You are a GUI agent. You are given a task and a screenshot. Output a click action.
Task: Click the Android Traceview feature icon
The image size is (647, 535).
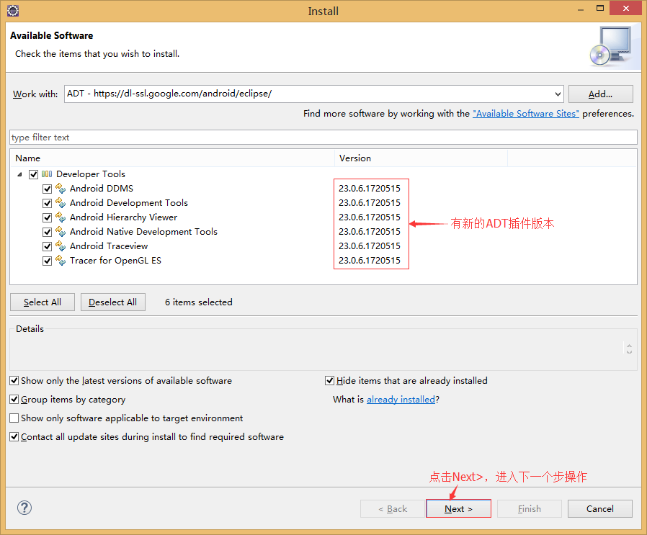[61, 246]
